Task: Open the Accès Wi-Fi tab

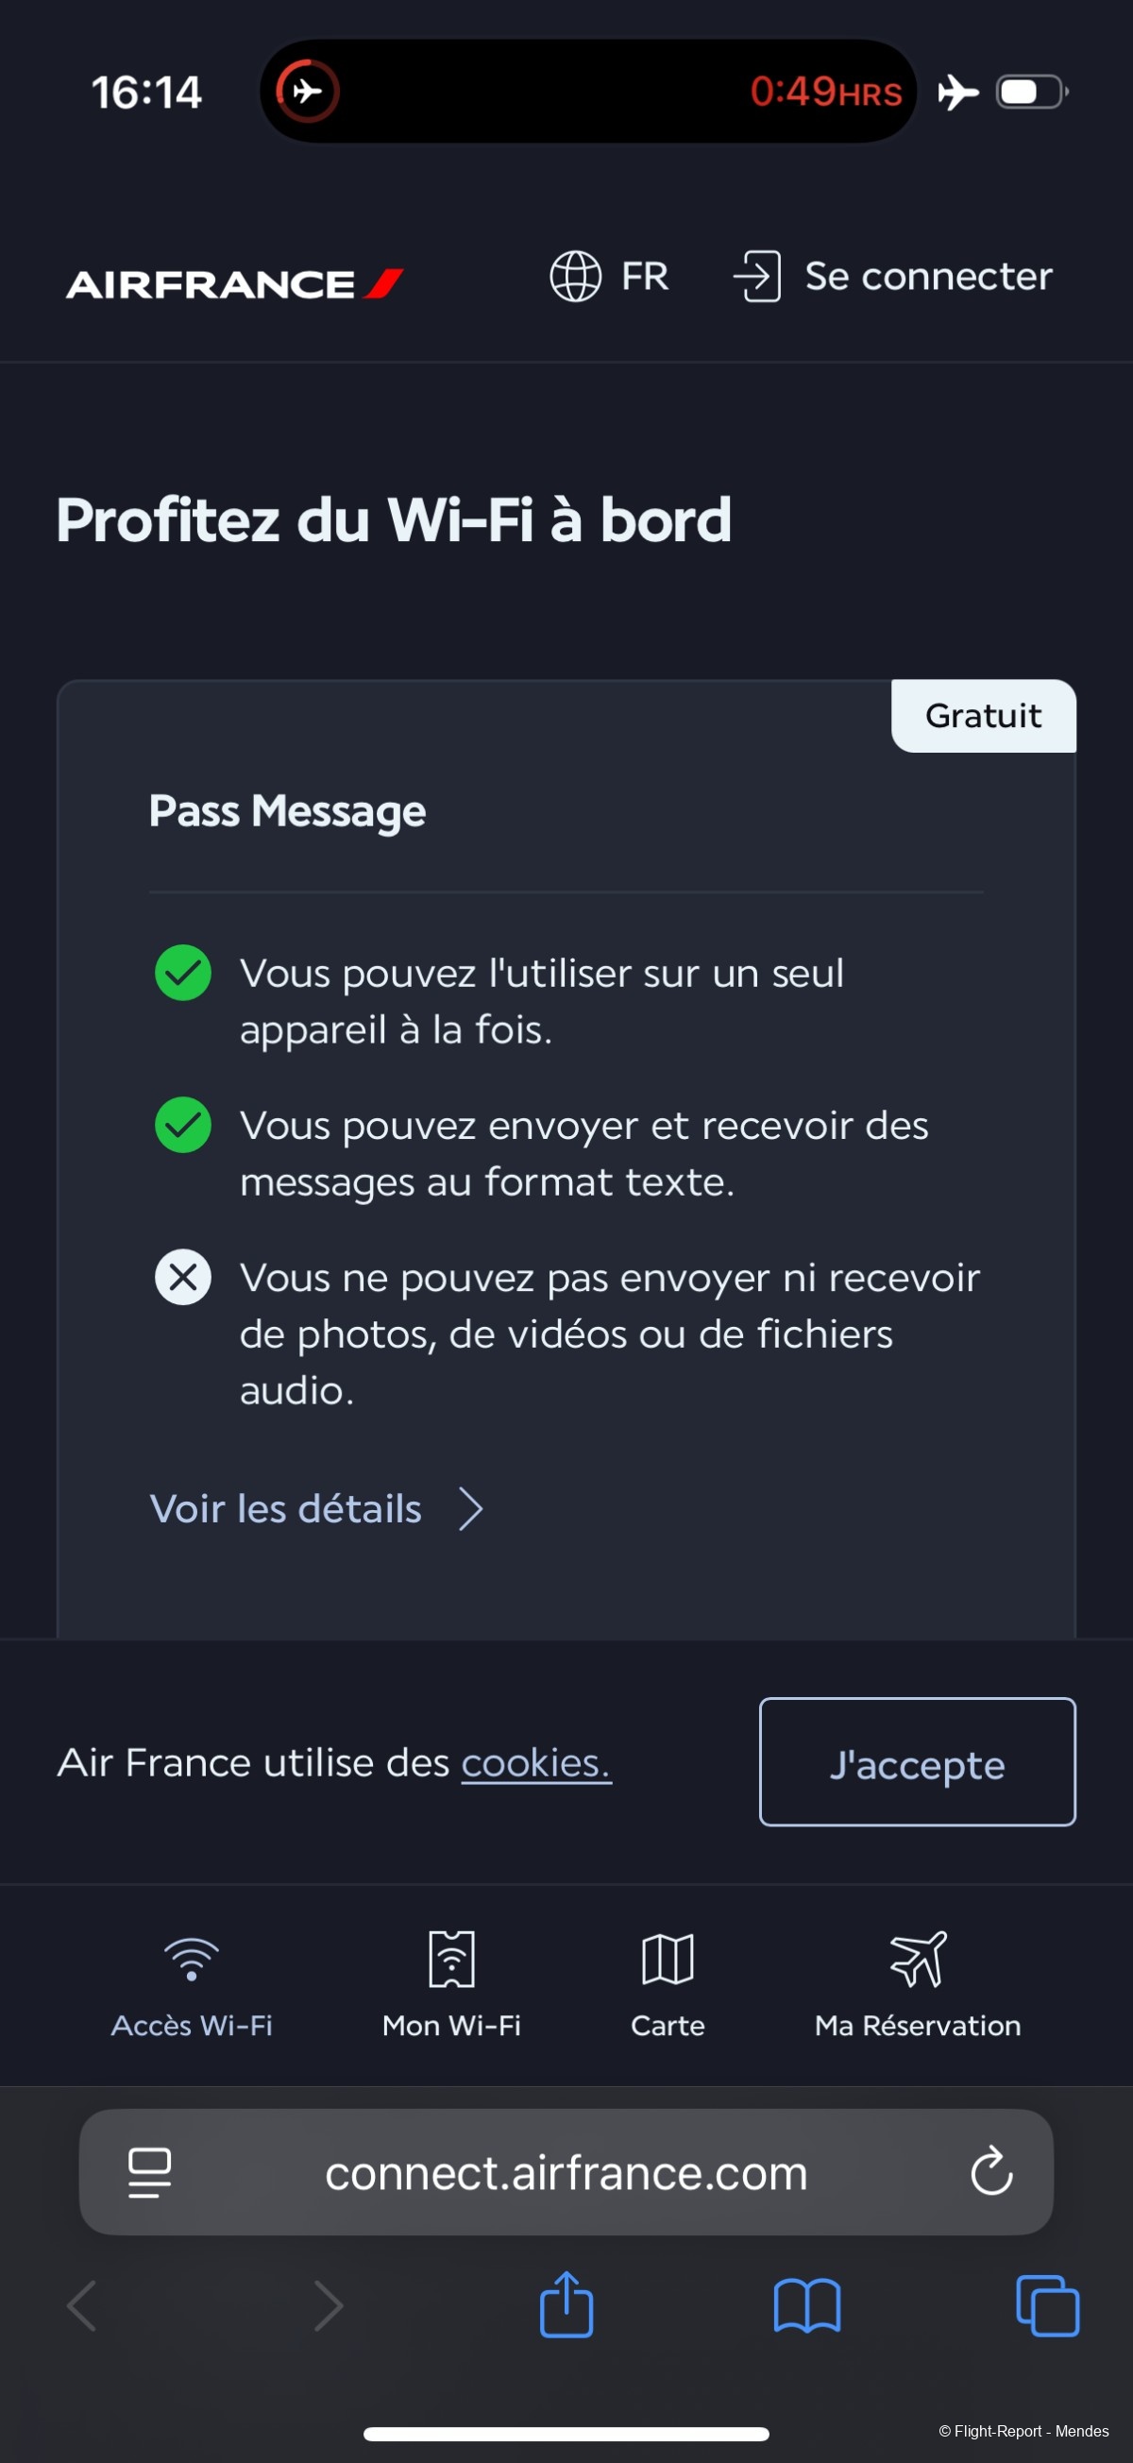Action: coord(192,1986)
